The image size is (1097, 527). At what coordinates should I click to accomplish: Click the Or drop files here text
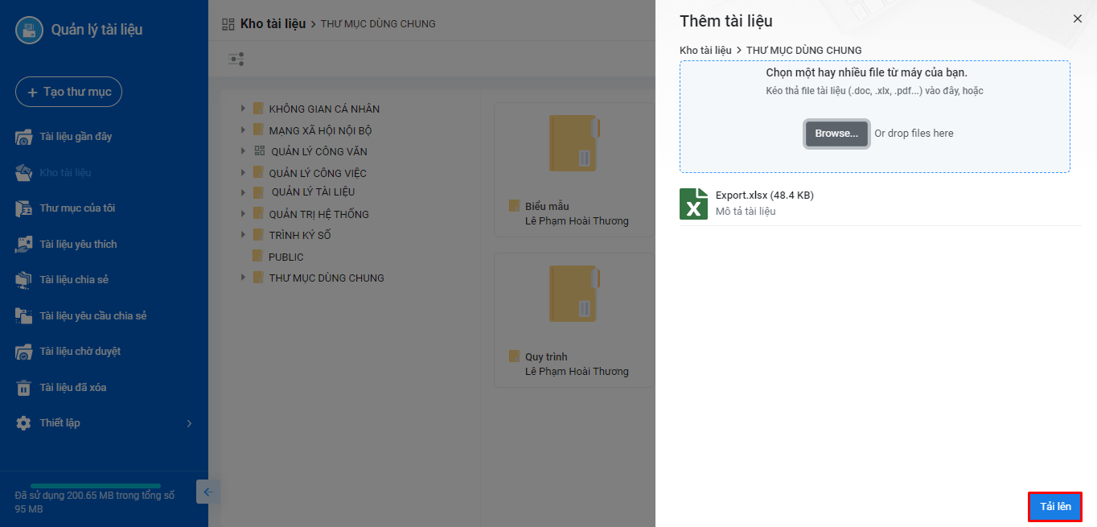(x=914, y=134)
